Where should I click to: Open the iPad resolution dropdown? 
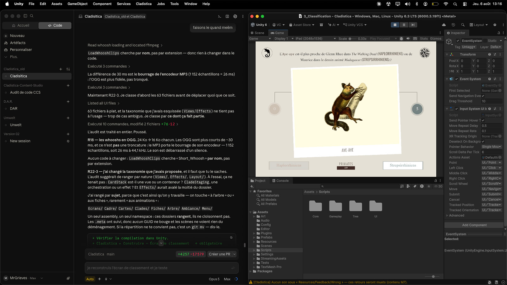click(316, 39)
